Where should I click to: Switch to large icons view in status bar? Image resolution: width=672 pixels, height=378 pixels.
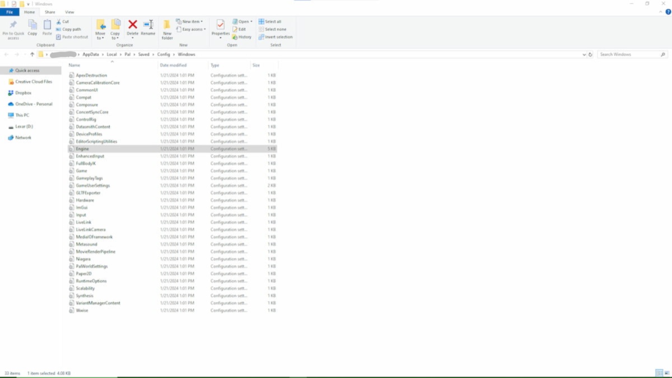click(666, 373)
